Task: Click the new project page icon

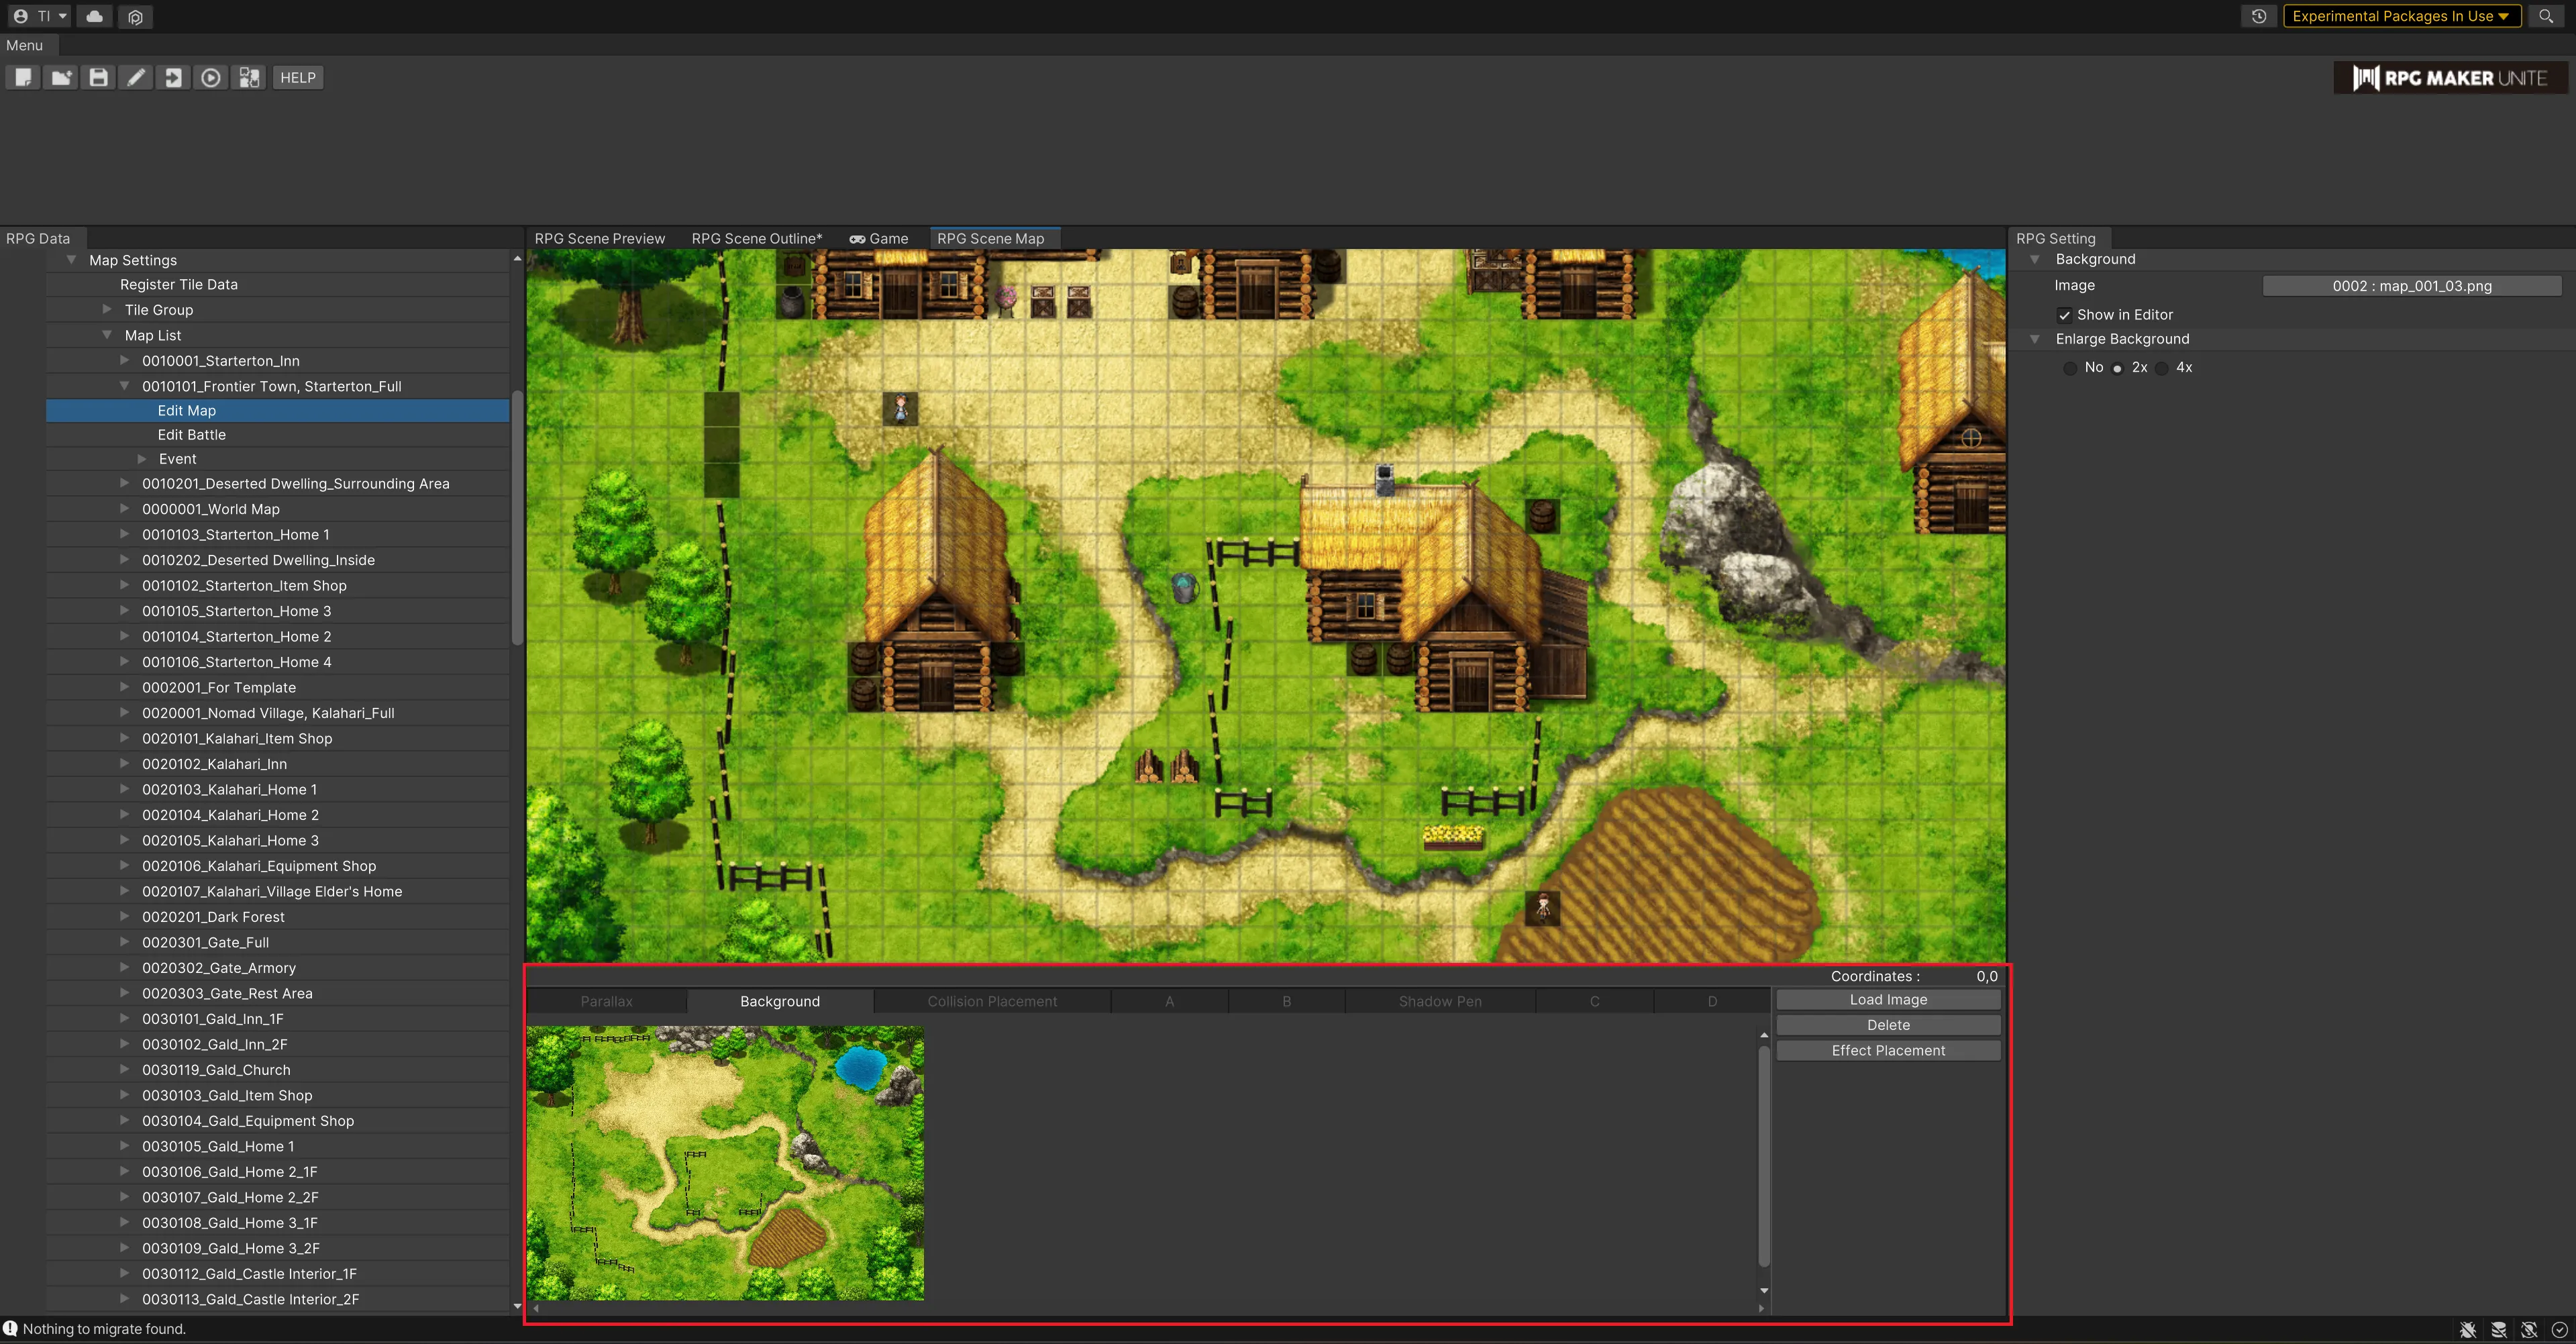Action: [x=23, y=78]
